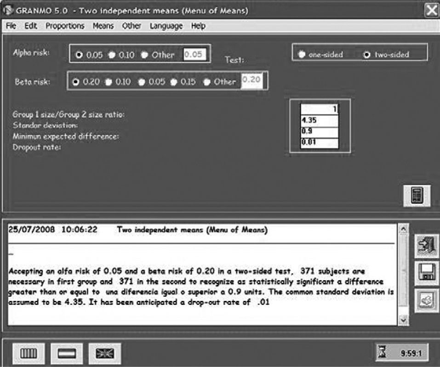
Task: Switch language with the Spanish flag icon
Action: (x=67, y=353)
